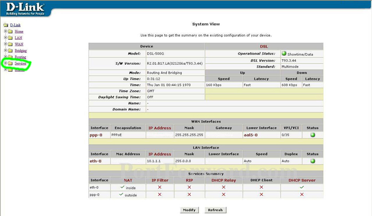Click the DHCP Relay X mark for ppp-0
The width and height of the screenshot is (372, 216).
[224, 194]
